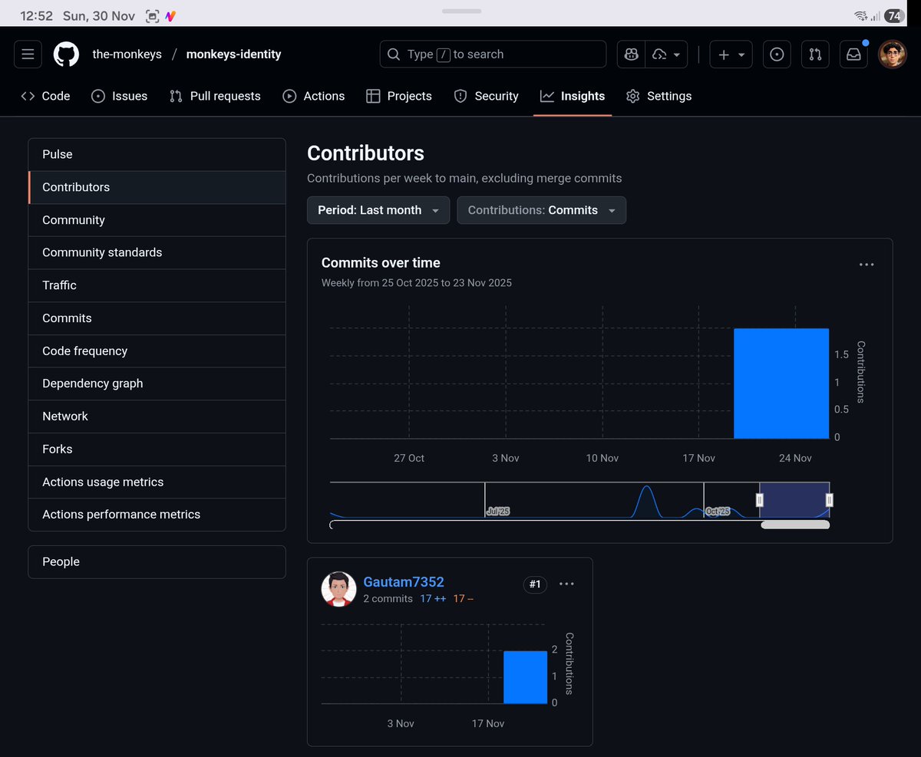Open Commits in the sidebar
Screen dimensions: 921x757
click(157, 318)
